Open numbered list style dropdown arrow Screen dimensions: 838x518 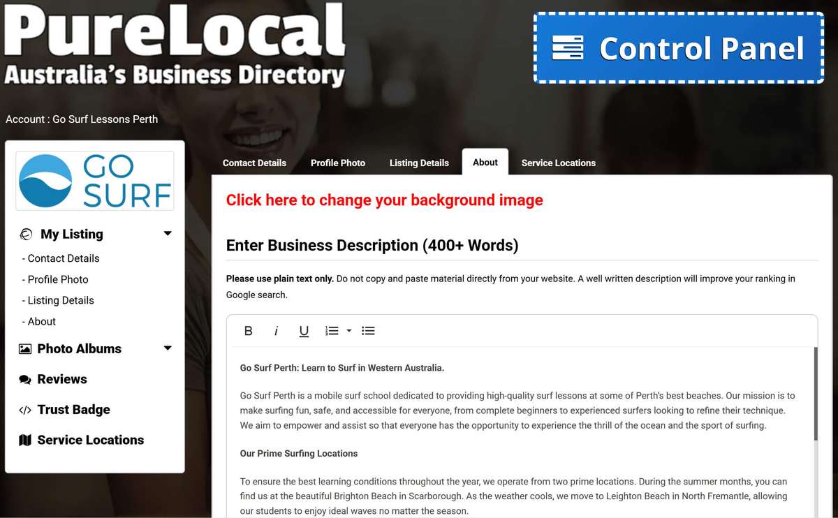(349, 331)
